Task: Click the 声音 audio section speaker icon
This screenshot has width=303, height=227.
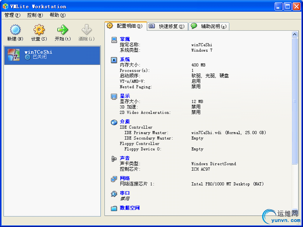Action: click(114, 159)
